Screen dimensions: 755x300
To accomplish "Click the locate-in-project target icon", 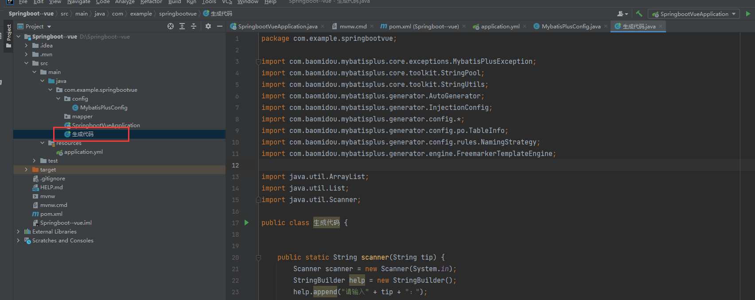I will pos(171,27).
